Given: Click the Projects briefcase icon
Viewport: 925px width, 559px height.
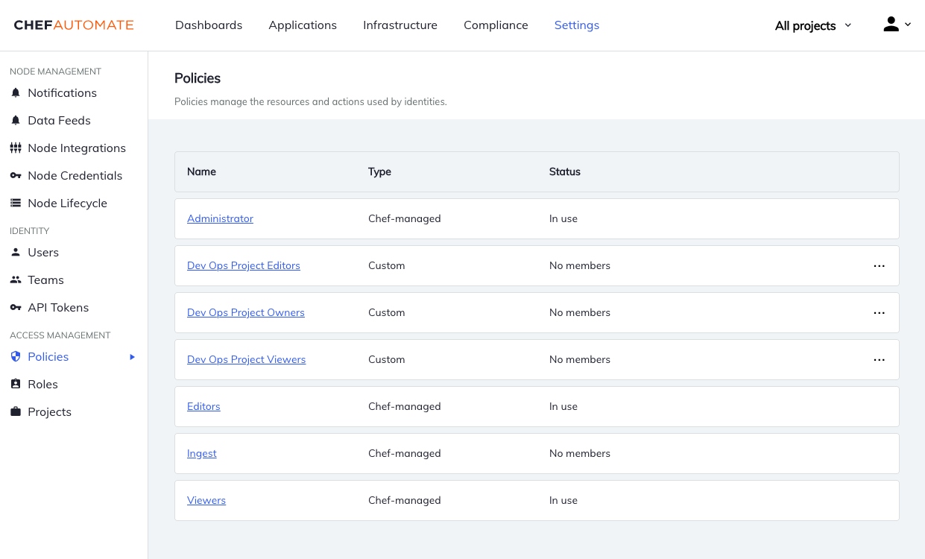Looking at the screenshot, I should 16,411.
